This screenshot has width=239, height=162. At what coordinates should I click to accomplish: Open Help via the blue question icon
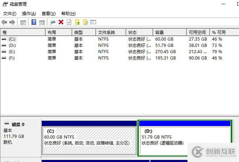pos(34,22)
